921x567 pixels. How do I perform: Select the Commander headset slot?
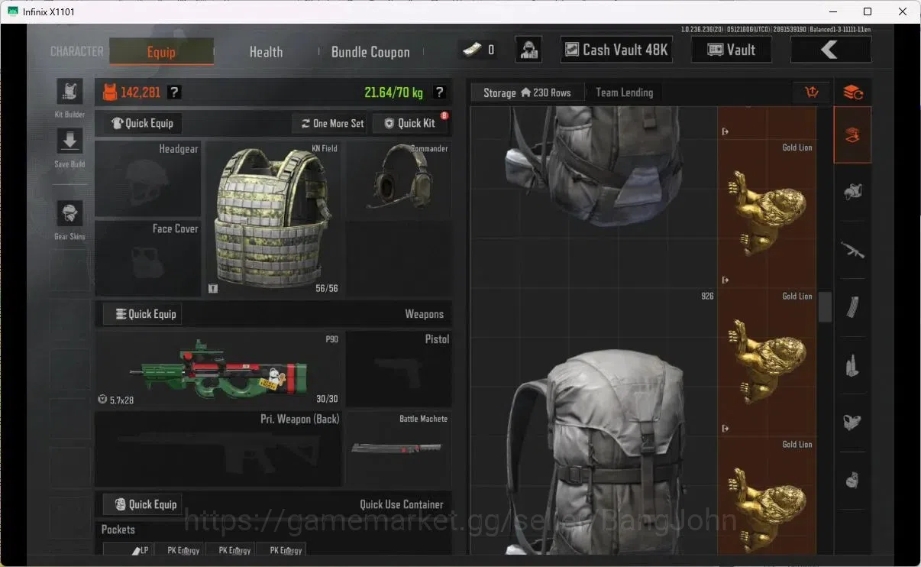pyautogui.click(x=398, y=180)
